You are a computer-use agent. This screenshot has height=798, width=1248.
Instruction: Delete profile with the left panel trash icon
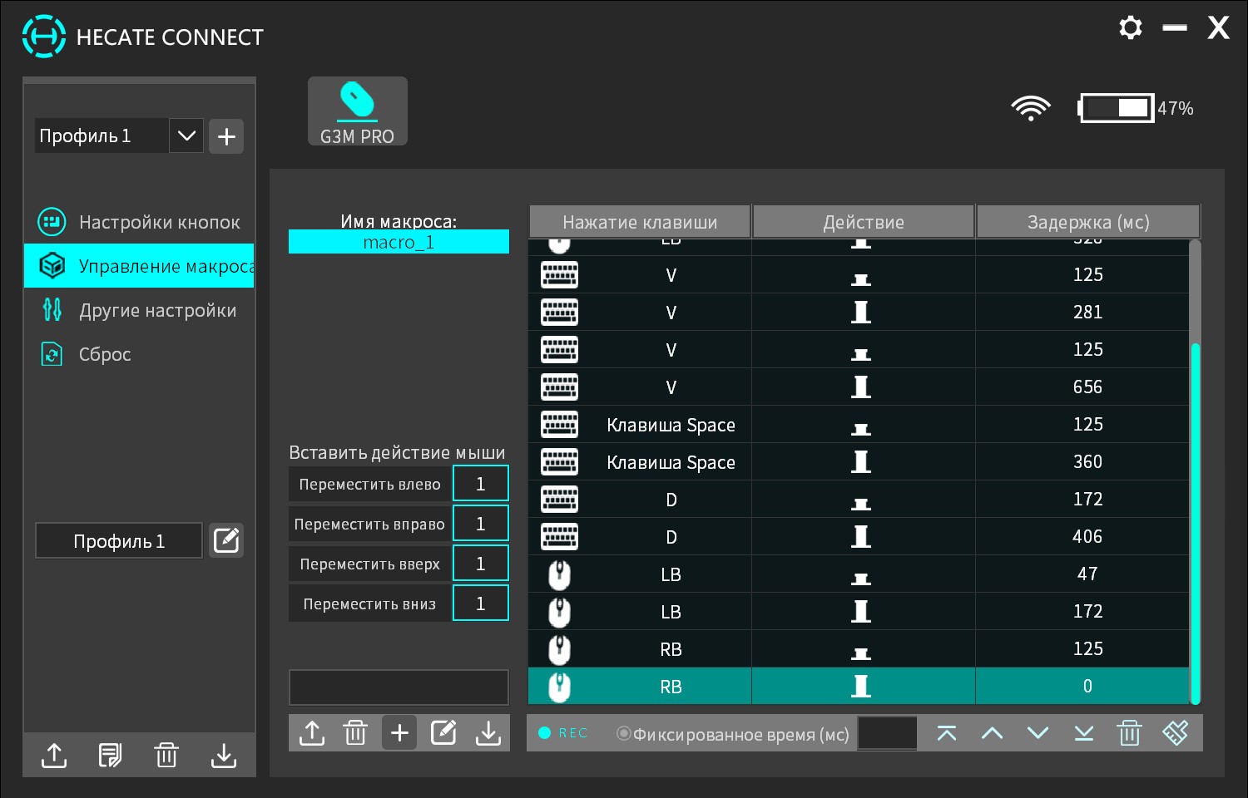point(166,755)
